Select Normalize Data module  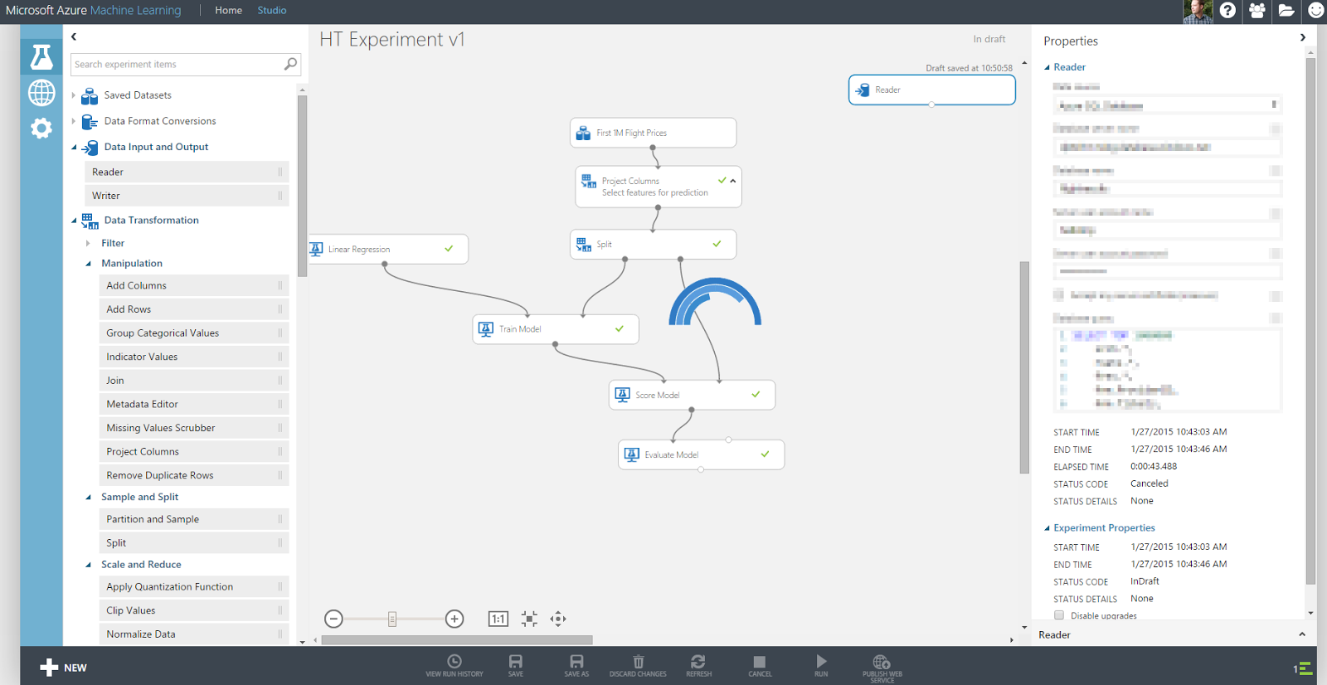click(194, 634)
